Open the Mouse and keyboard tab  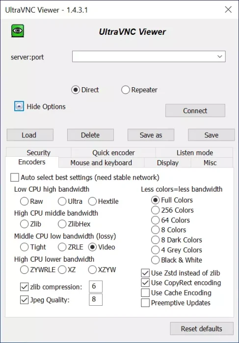(x=101, y=163)
